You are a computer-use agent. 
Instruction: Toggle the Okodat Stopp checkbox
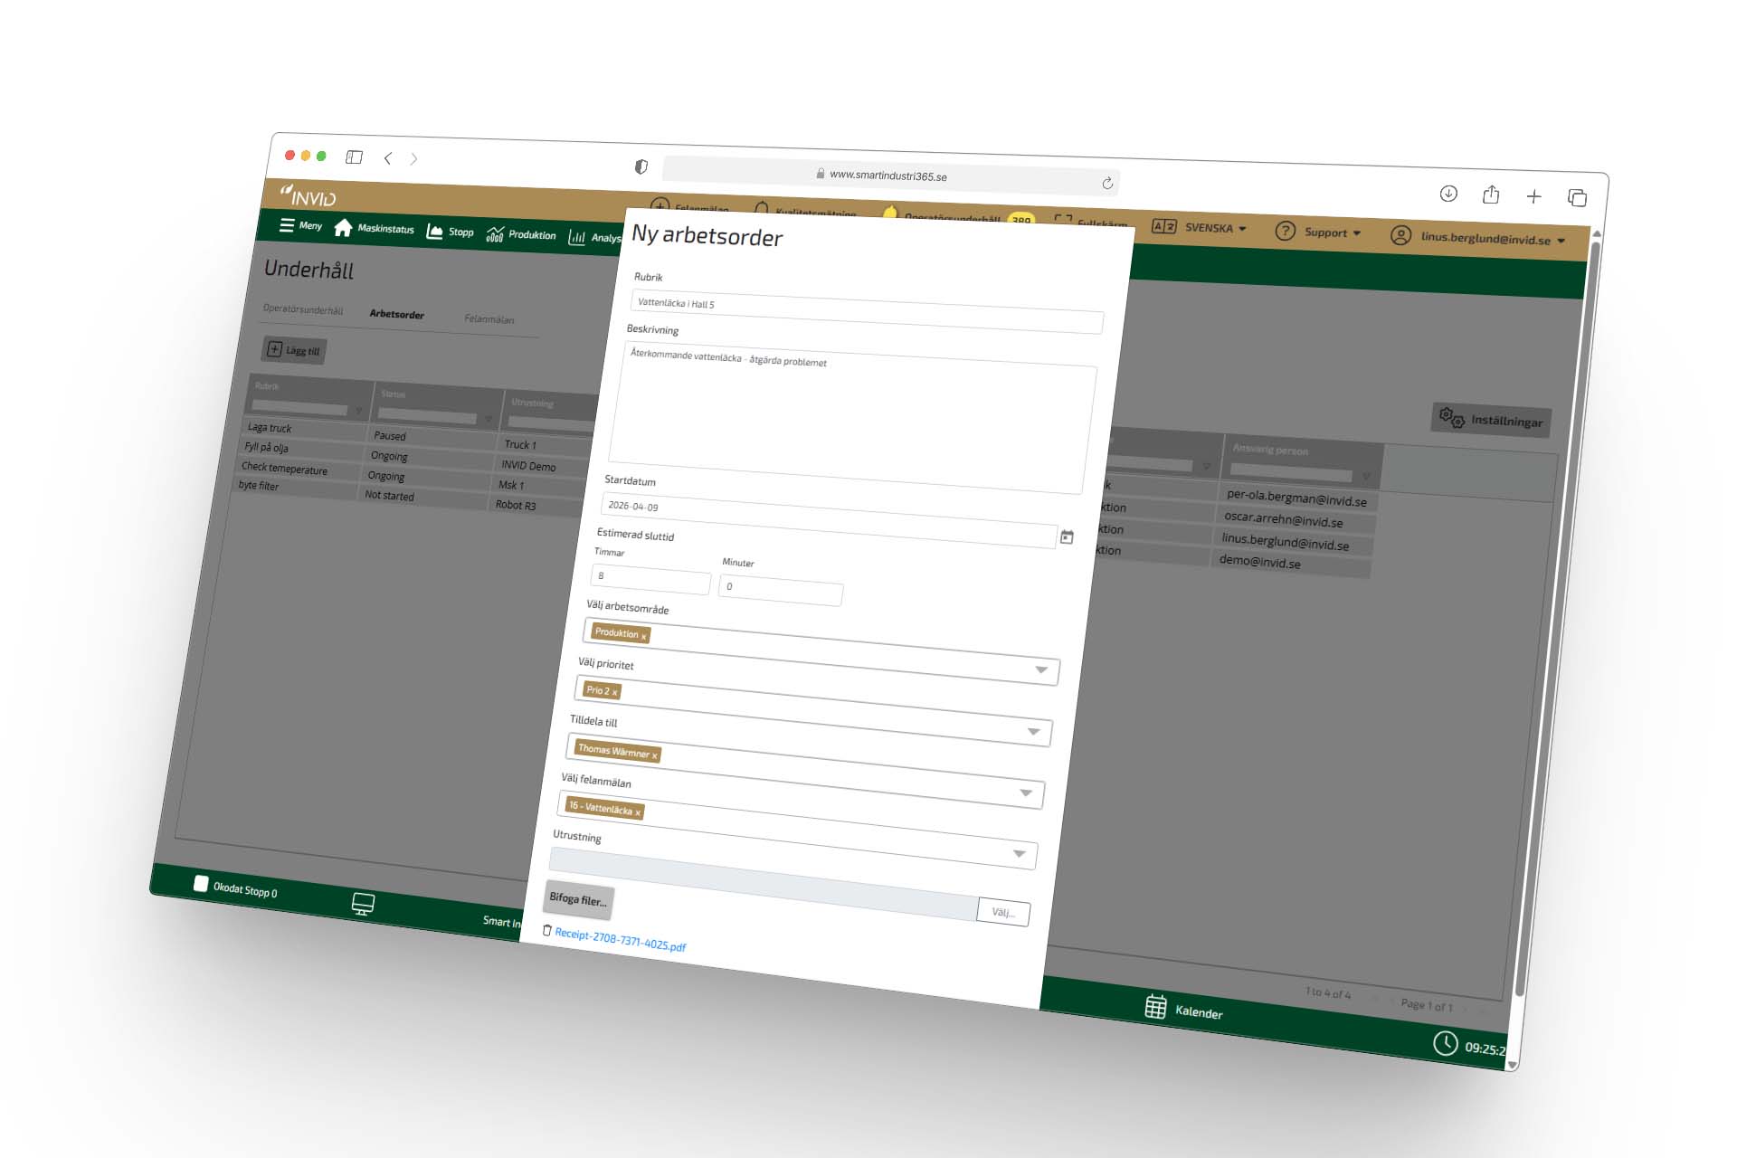201,884
